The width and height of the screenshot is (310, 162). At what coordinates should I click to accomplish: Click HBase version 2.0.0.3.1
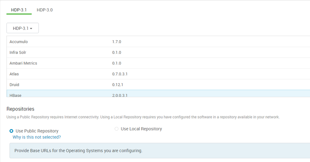tap(120, 95)
